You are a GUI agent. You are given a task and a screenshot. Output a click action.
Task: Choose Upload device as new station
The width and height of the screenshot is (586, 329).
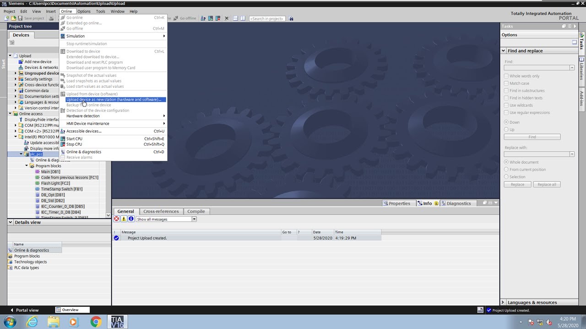coord(113,100)
